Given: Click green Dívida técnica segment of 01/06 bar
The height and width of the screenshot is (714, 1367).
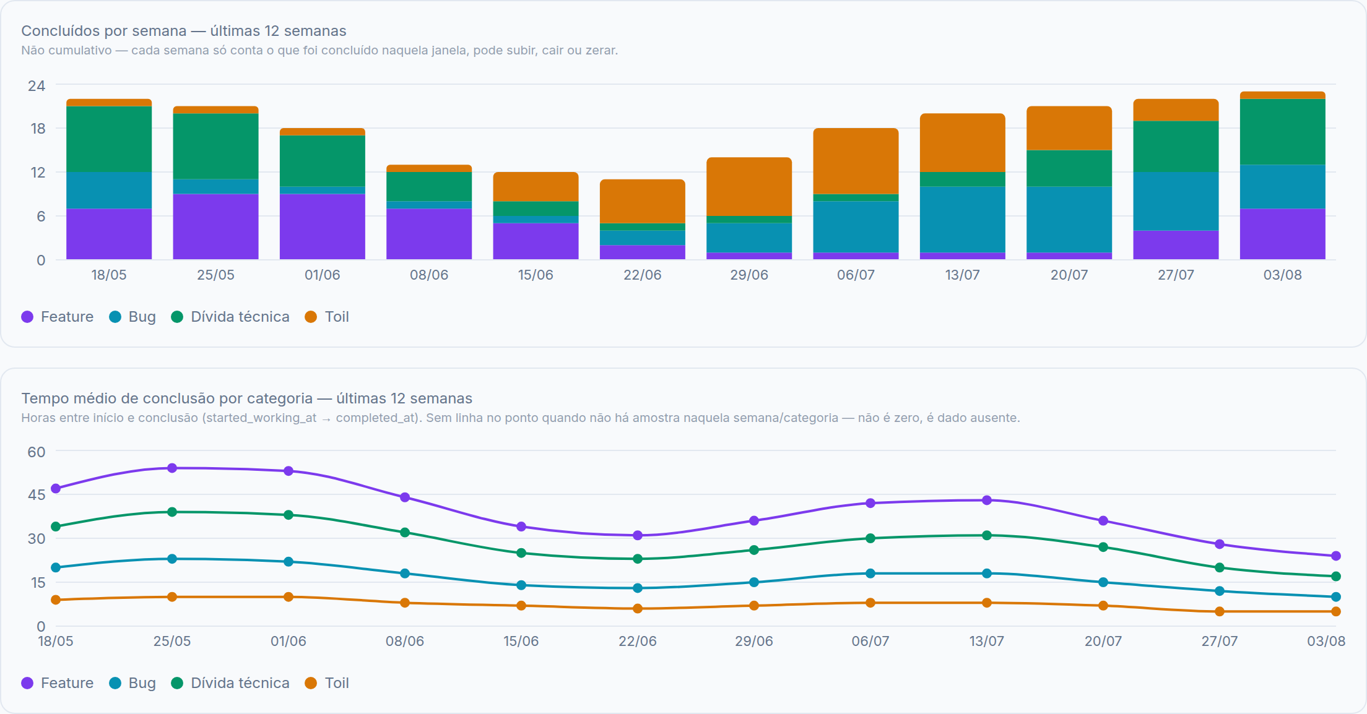Looking at the screenshot, I should coord(323,161).
